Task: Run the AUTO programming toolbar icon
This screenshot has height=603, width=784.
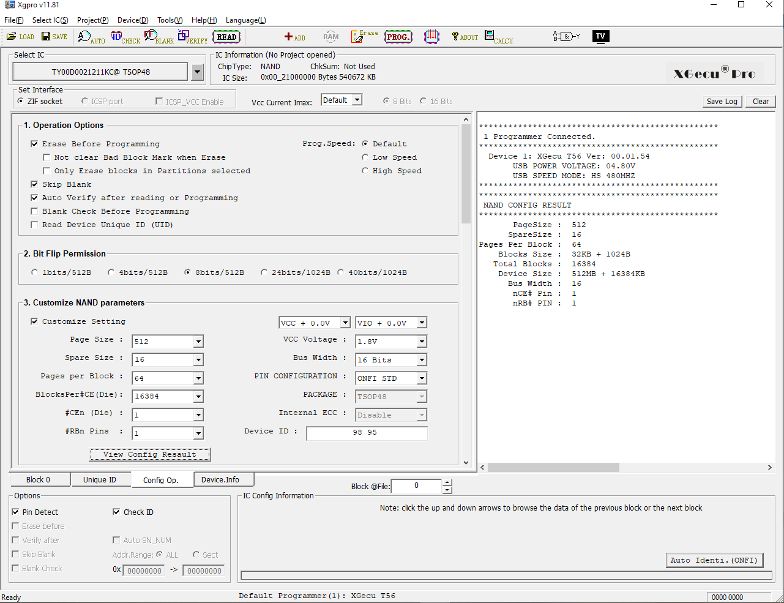Action: 91,37
